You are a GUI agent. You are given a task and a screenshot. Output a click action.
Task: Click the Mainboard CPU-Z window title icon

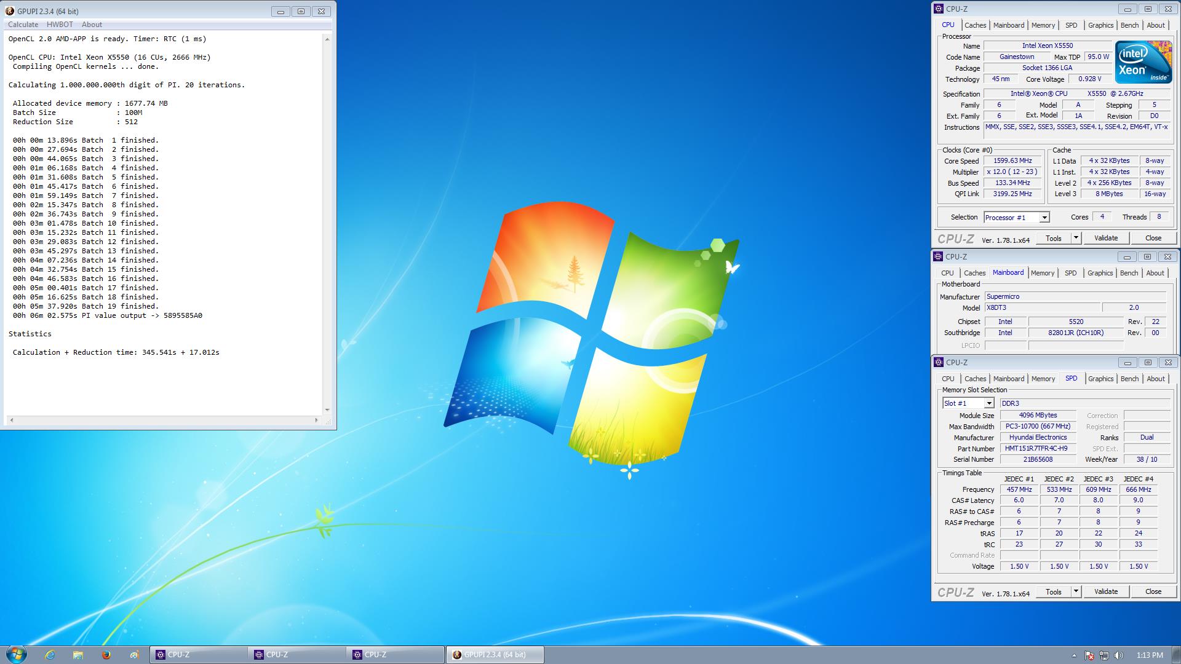pyautogui.click(x=938, y=256)
